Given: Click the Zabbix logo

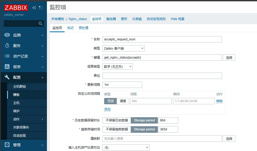Looking at the screenshot, I should [x=16, y=8].
